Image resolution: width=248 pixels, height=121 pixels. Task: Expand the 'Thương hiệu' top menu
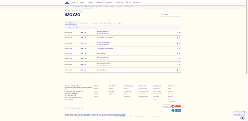[x=109, y=3]
